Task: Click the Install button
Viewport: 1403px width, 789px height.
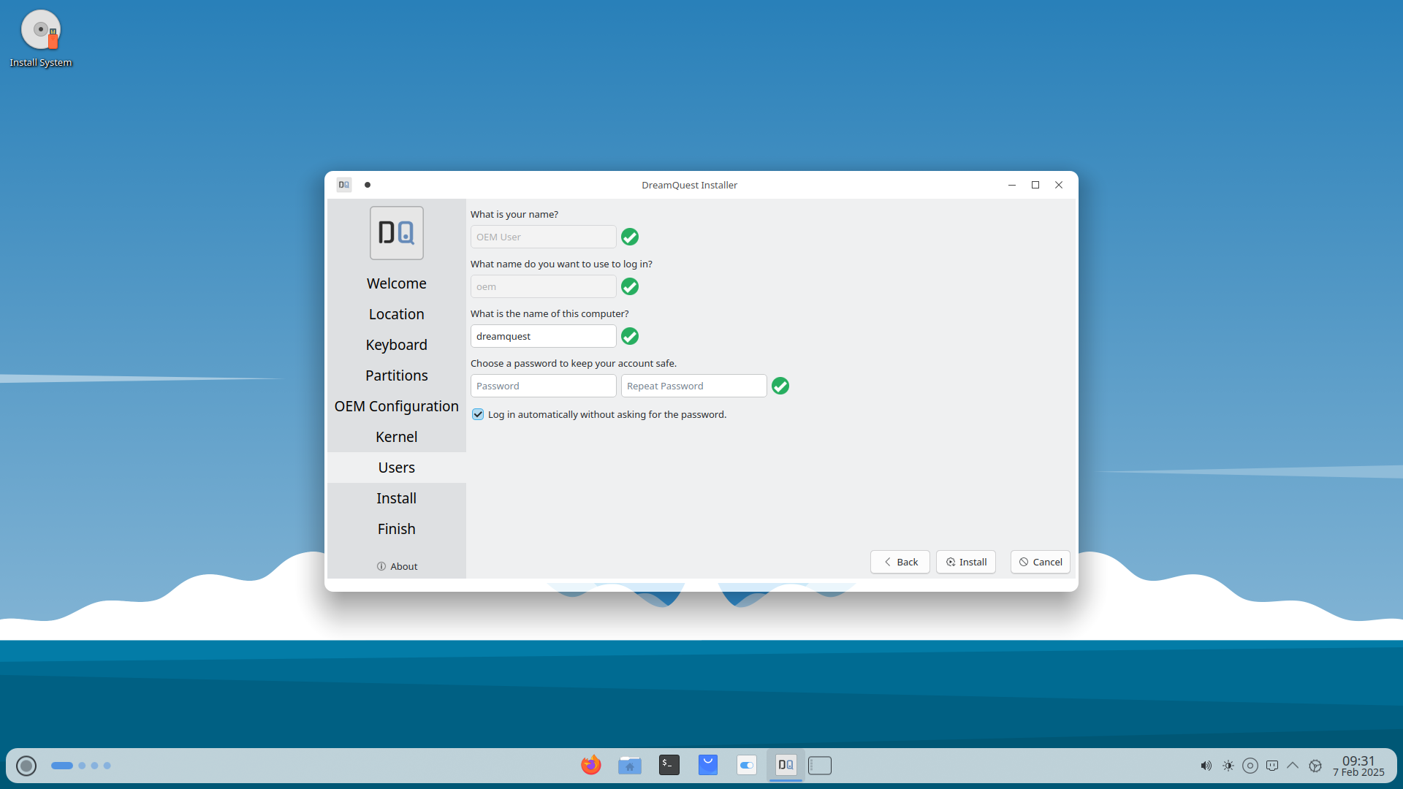Action: click(966, 562)
